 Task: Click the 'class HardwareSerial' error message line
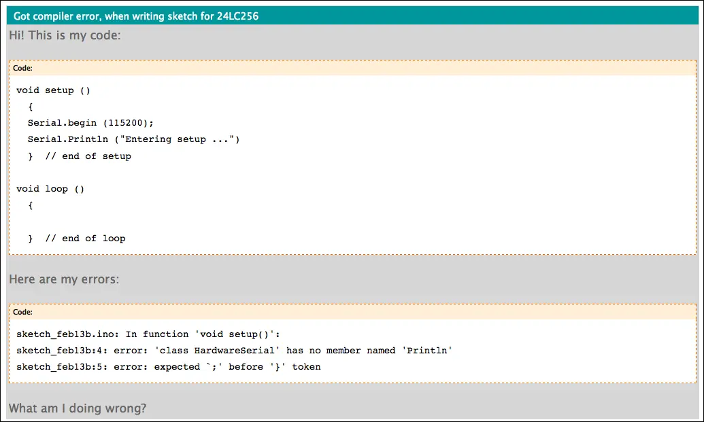(234, 351)
